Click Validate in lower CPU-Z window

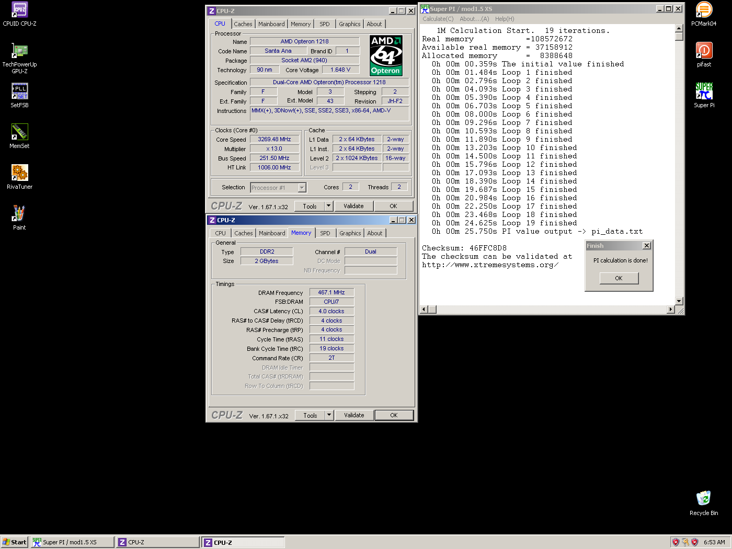pyautogui.click(x=354, y=415)
